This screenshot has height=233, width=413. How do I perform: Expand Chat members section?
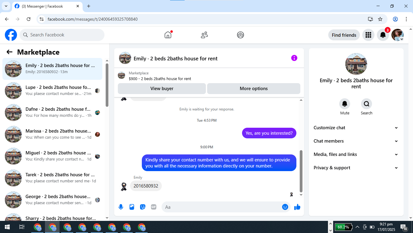click(356, 141)
